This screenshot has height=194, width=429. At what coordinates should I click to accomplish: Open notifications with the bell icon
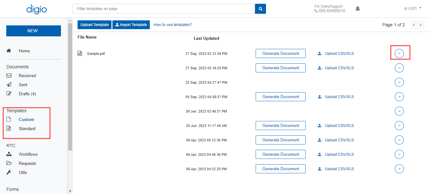357,8
